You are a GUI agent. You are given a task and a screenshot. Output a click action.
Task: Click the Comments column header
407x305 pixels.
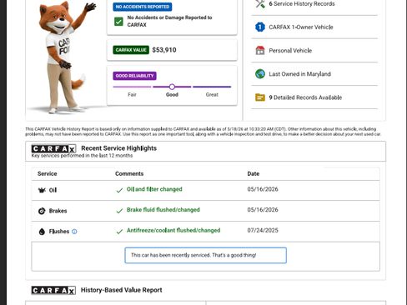(x=129, y=174)
